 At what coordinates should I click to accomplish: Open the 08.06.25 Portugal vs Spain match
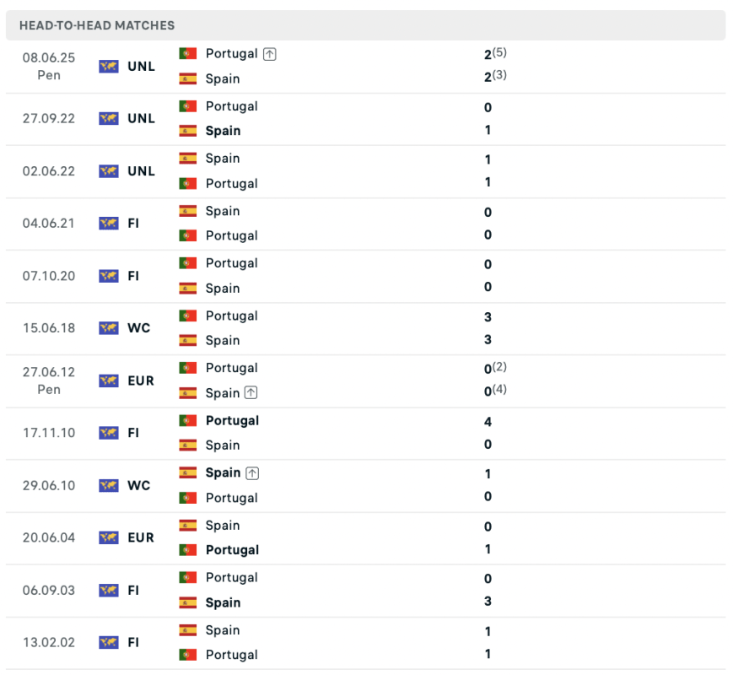[x=365, y=67]
